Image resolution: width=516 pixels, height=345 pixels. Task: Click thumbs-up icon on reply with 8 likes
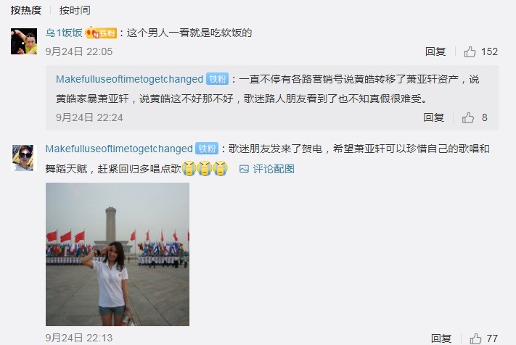(468, 117)
